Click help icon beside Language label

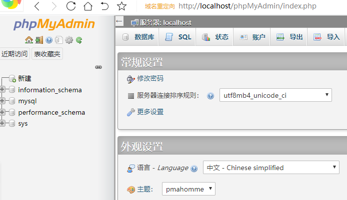194,169
